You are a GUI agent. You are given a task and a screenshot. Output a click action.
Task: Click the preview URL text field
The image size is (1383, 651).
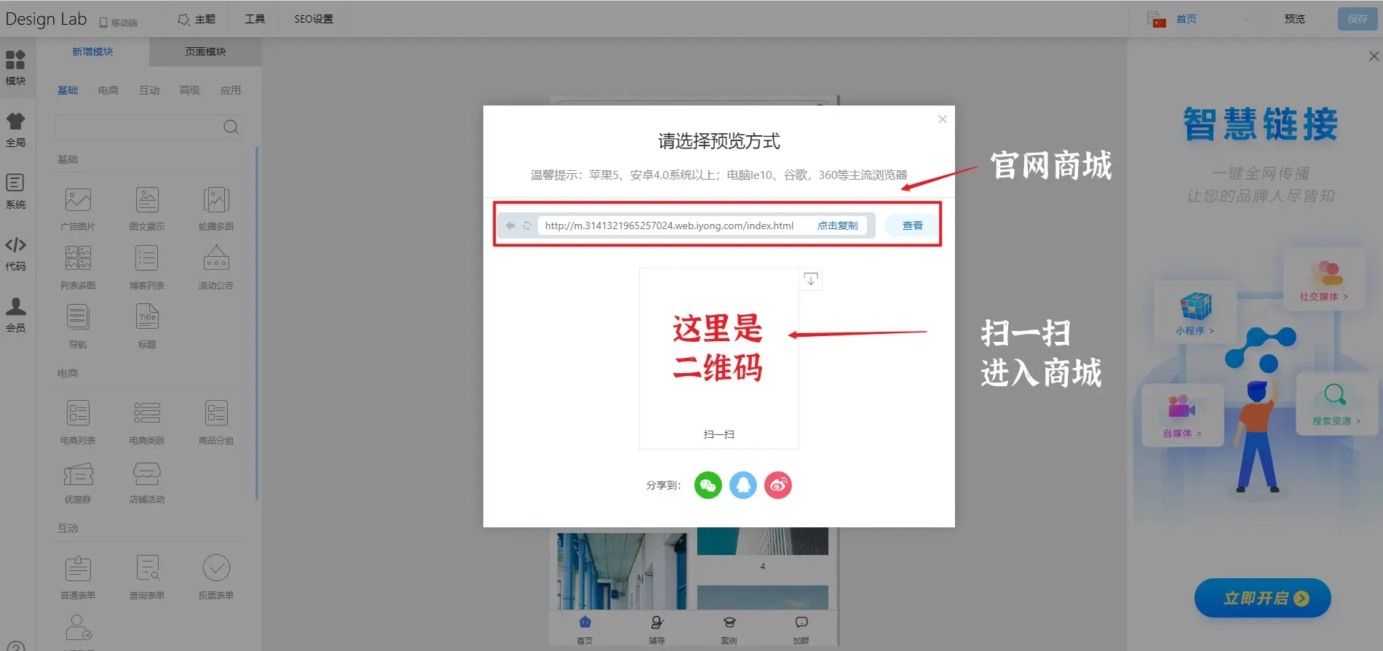point(669,225)
